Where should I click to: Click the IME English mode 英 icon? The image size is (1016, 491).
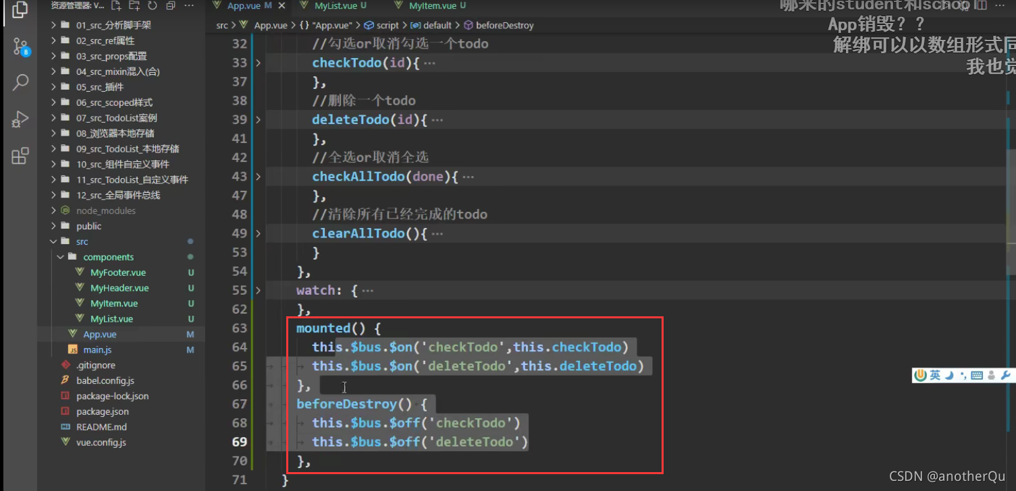[x=935, y=376]
